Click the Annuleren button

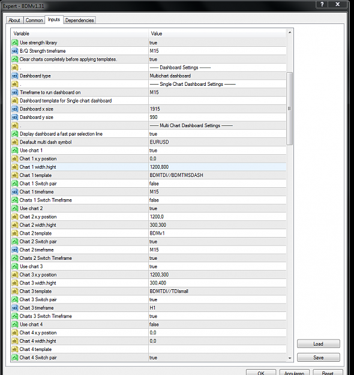[x=294, y=373]
